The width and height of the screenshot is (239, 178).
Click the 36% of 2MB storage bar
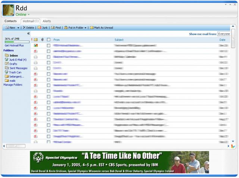pos(17,42)
